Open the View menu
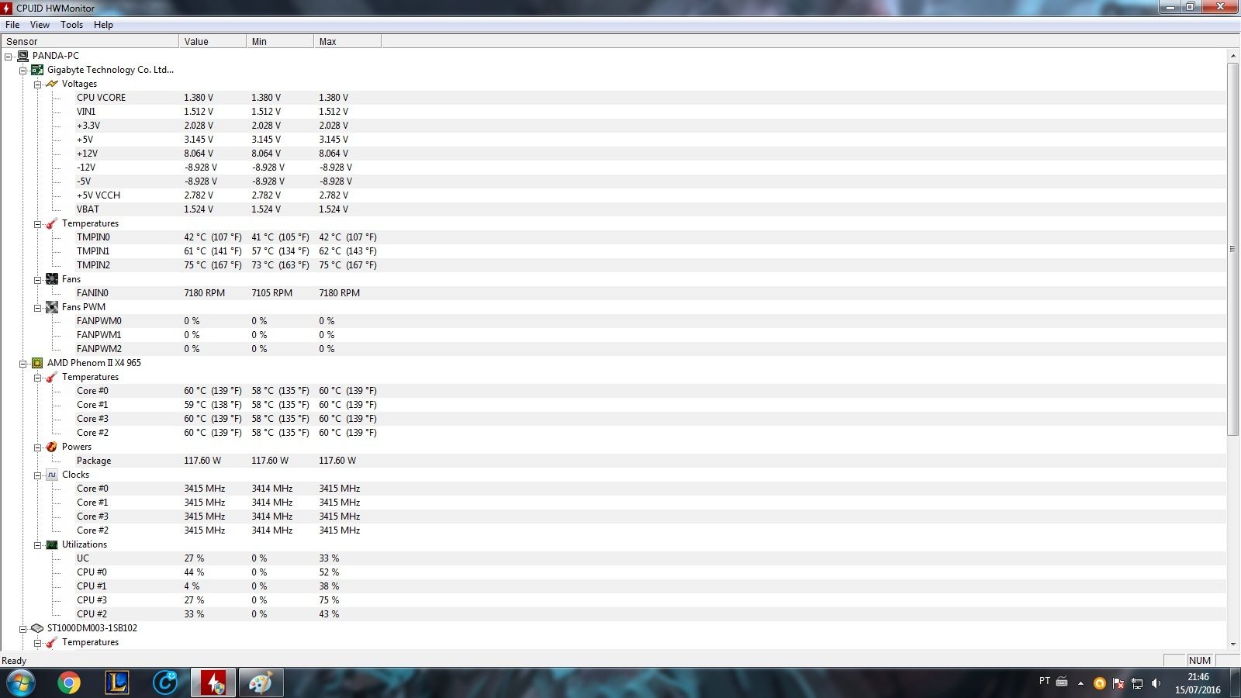1241x698 pixels. tap(40, 25)
